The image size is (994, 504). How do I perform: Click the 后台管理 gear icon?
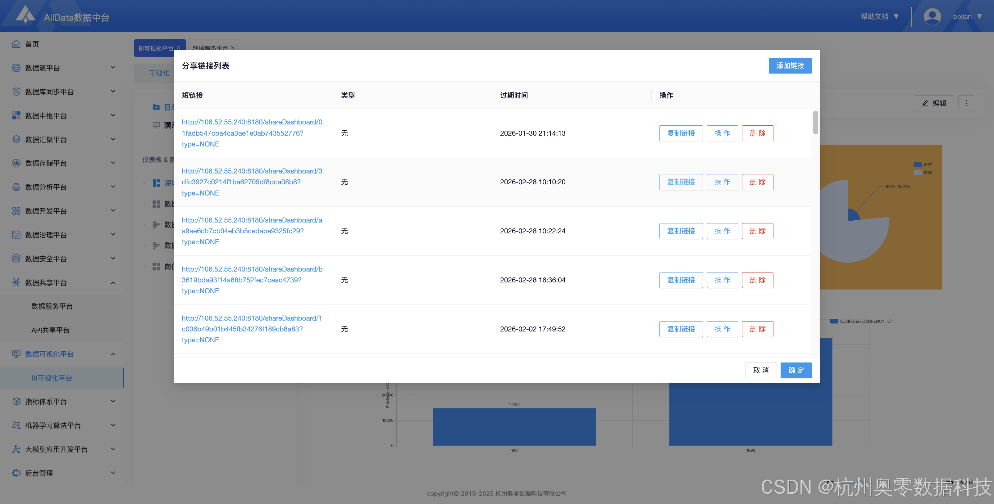coord(16,473)
